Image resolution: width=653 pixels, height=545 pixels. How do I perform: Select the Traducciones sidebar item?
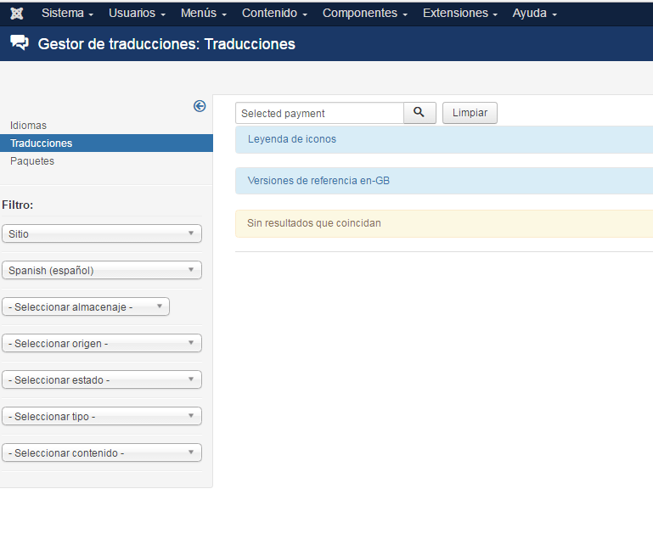106,143
